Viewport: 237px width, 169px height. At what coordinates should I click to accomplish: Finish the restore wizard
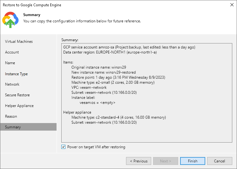(193, 161)
